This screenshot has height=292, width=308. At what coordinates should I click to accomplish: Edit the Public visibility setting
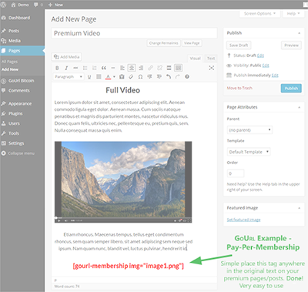point(266,65)
